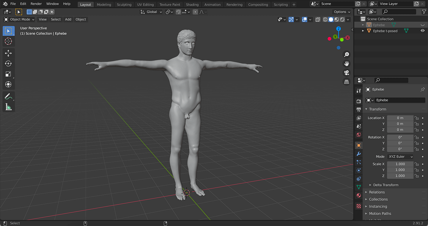428x226 pixels.
Task: Open Rotation Mode XYZ Euler dropdown
Action: pyautogui.click(x=400, y=157)
